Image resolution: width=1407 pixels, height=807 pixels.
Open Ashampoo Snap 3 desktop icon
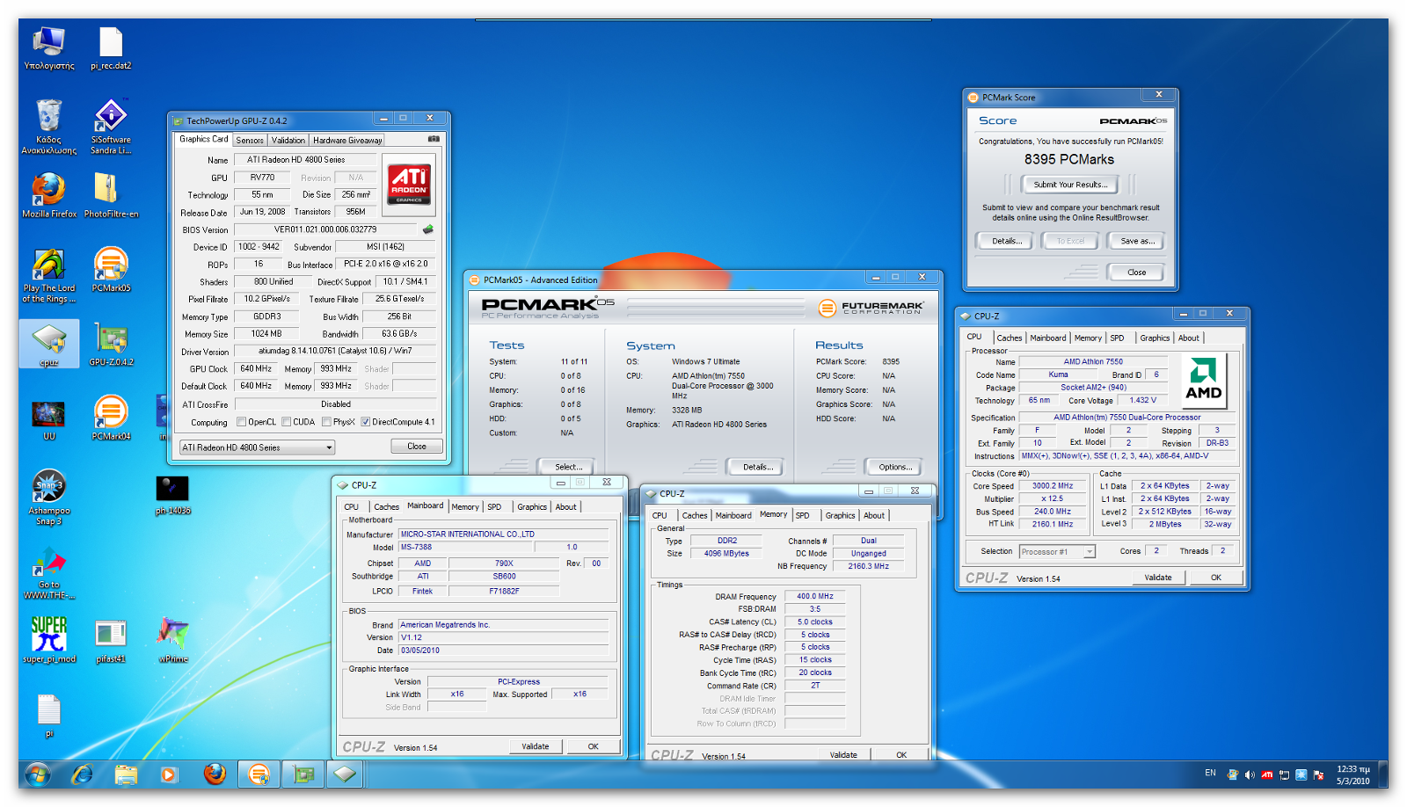(49, 498)
